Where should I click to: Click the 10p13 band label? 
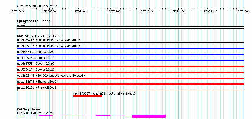coord(21,25)
